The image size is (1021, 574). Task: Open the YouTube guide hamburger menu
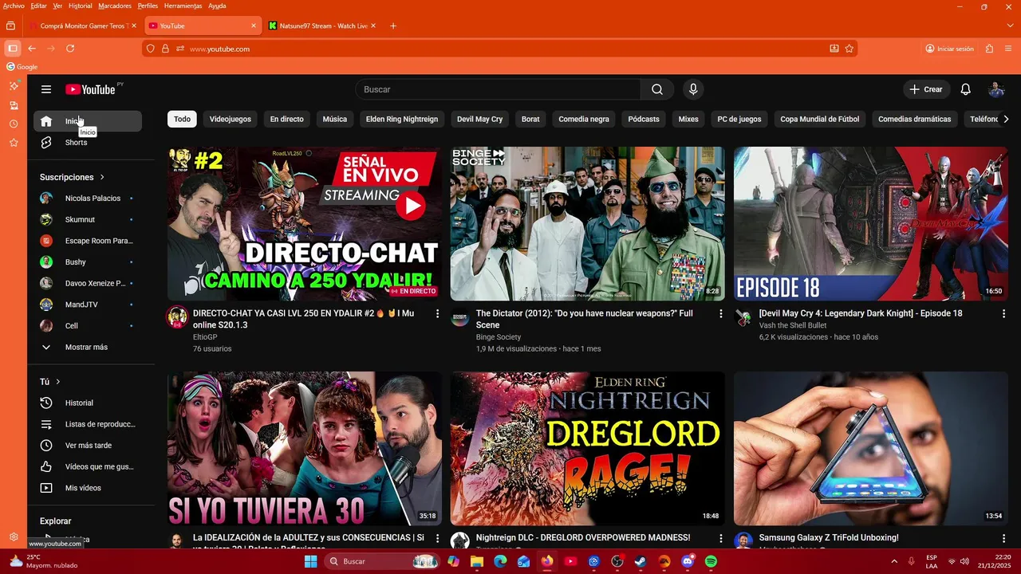coord(46,89)
